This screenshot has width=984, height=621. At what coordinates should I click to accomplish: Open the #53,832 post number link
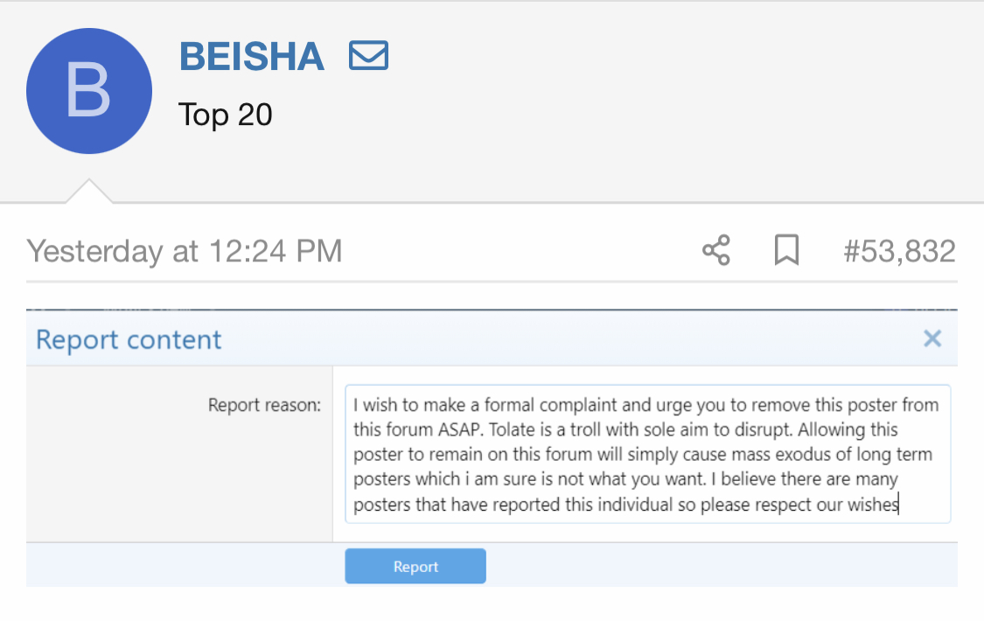(x=899, y=252)
